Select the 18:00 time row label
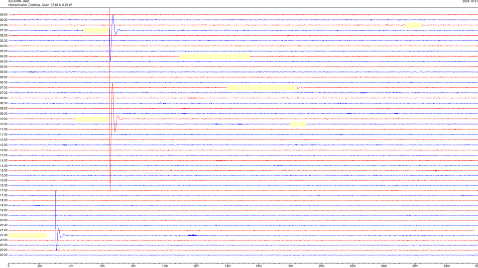 3,200
